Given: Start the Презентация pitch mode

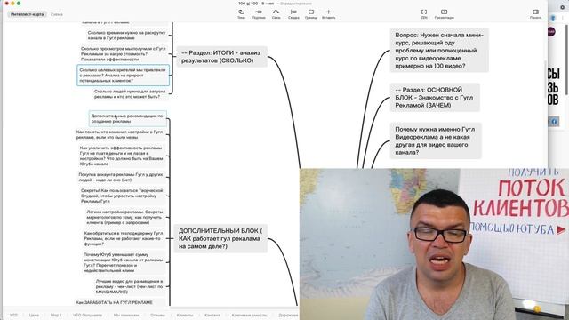Looking at the screenshot, I should (x=444, y=14).
